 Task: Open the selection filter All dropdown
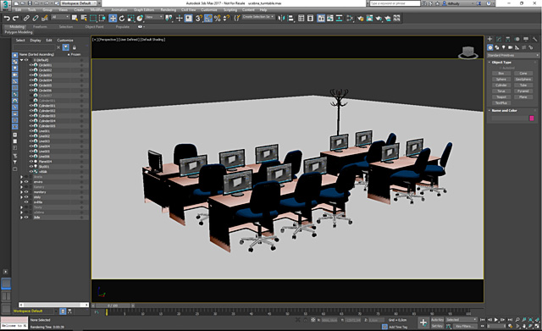pyautogui.click(x=60, y=17)
